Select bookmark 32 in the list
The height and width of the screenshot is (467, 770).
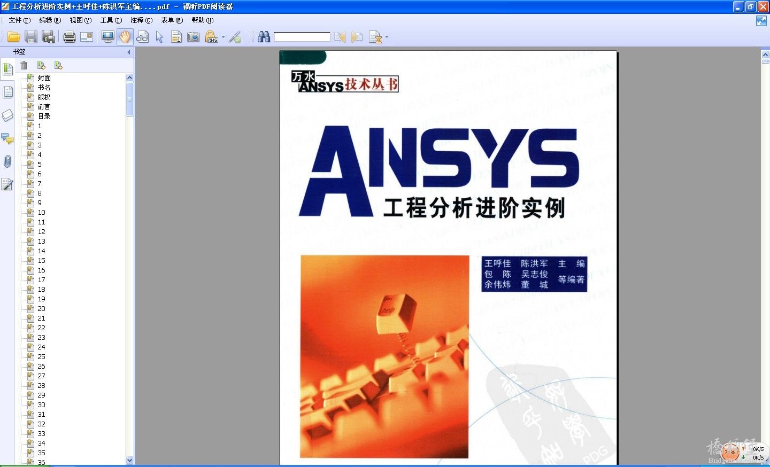coord(42,424)
